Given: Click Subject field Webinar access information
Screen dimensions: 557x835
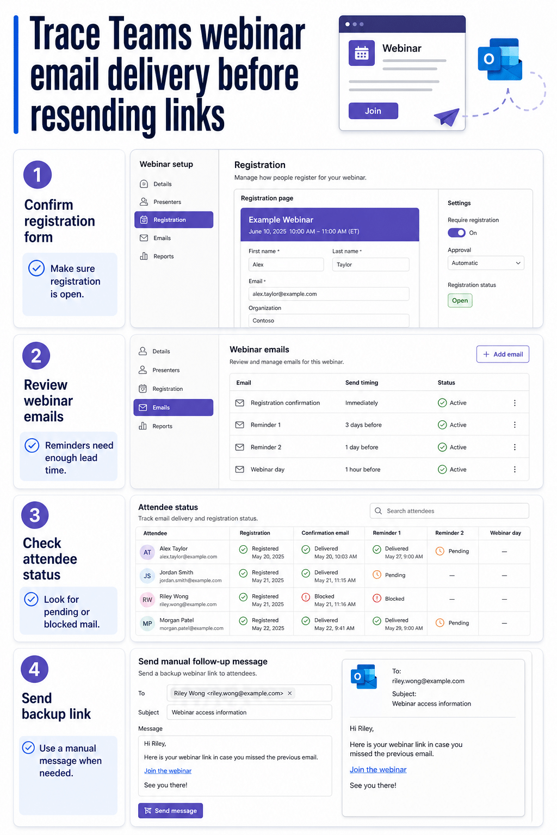Looking at the screenshot, I should pyautogui.click(x=249, y=713).
